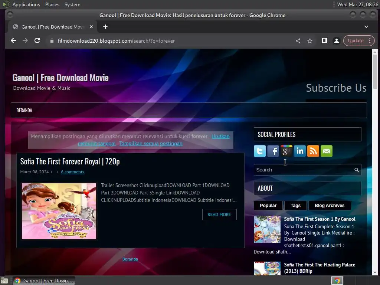Close the Ganool browser tab
The image size is (380, 285).
point(91,27)
